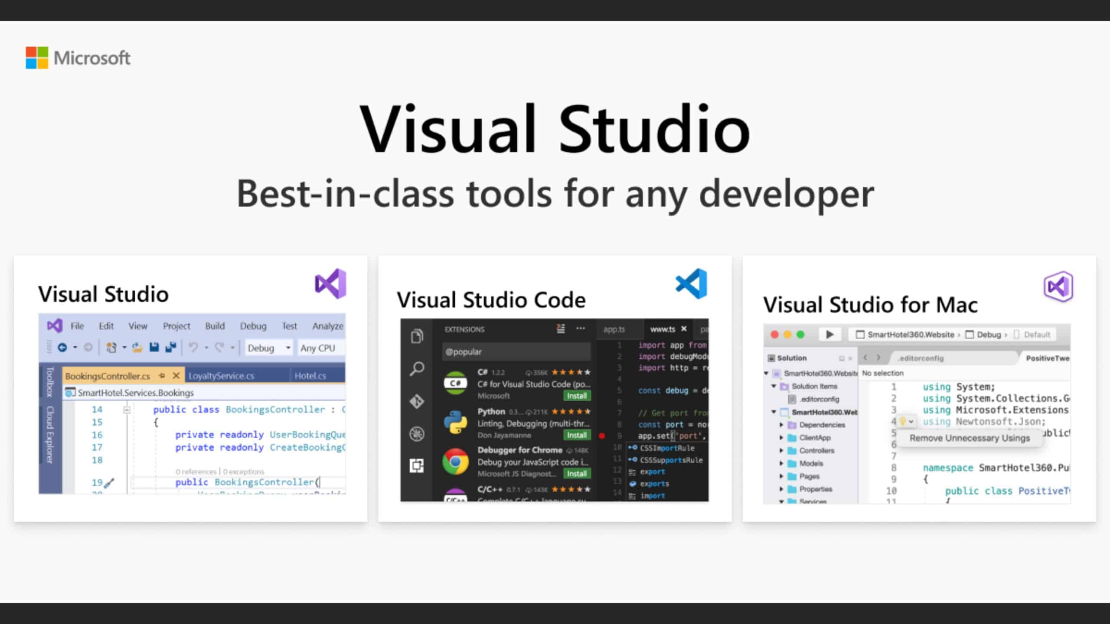Click the Microsoft logo at top left

(x=78, y=58)
